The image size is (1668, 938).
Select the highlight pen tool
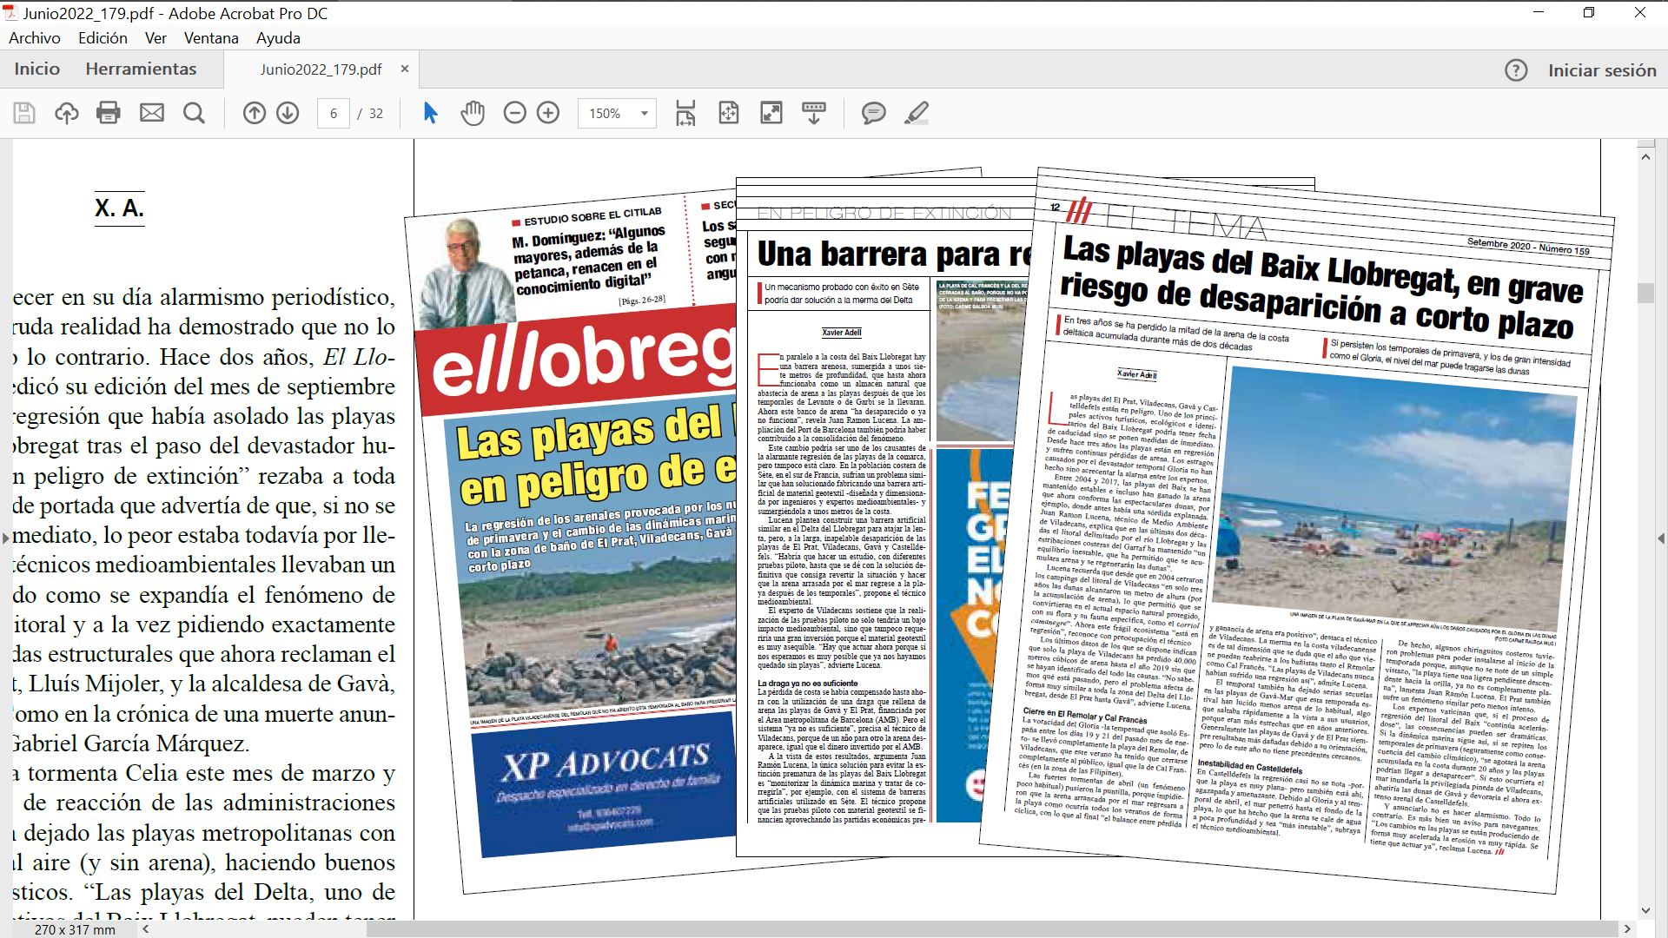pyautogui.click(x=917, y=113)
